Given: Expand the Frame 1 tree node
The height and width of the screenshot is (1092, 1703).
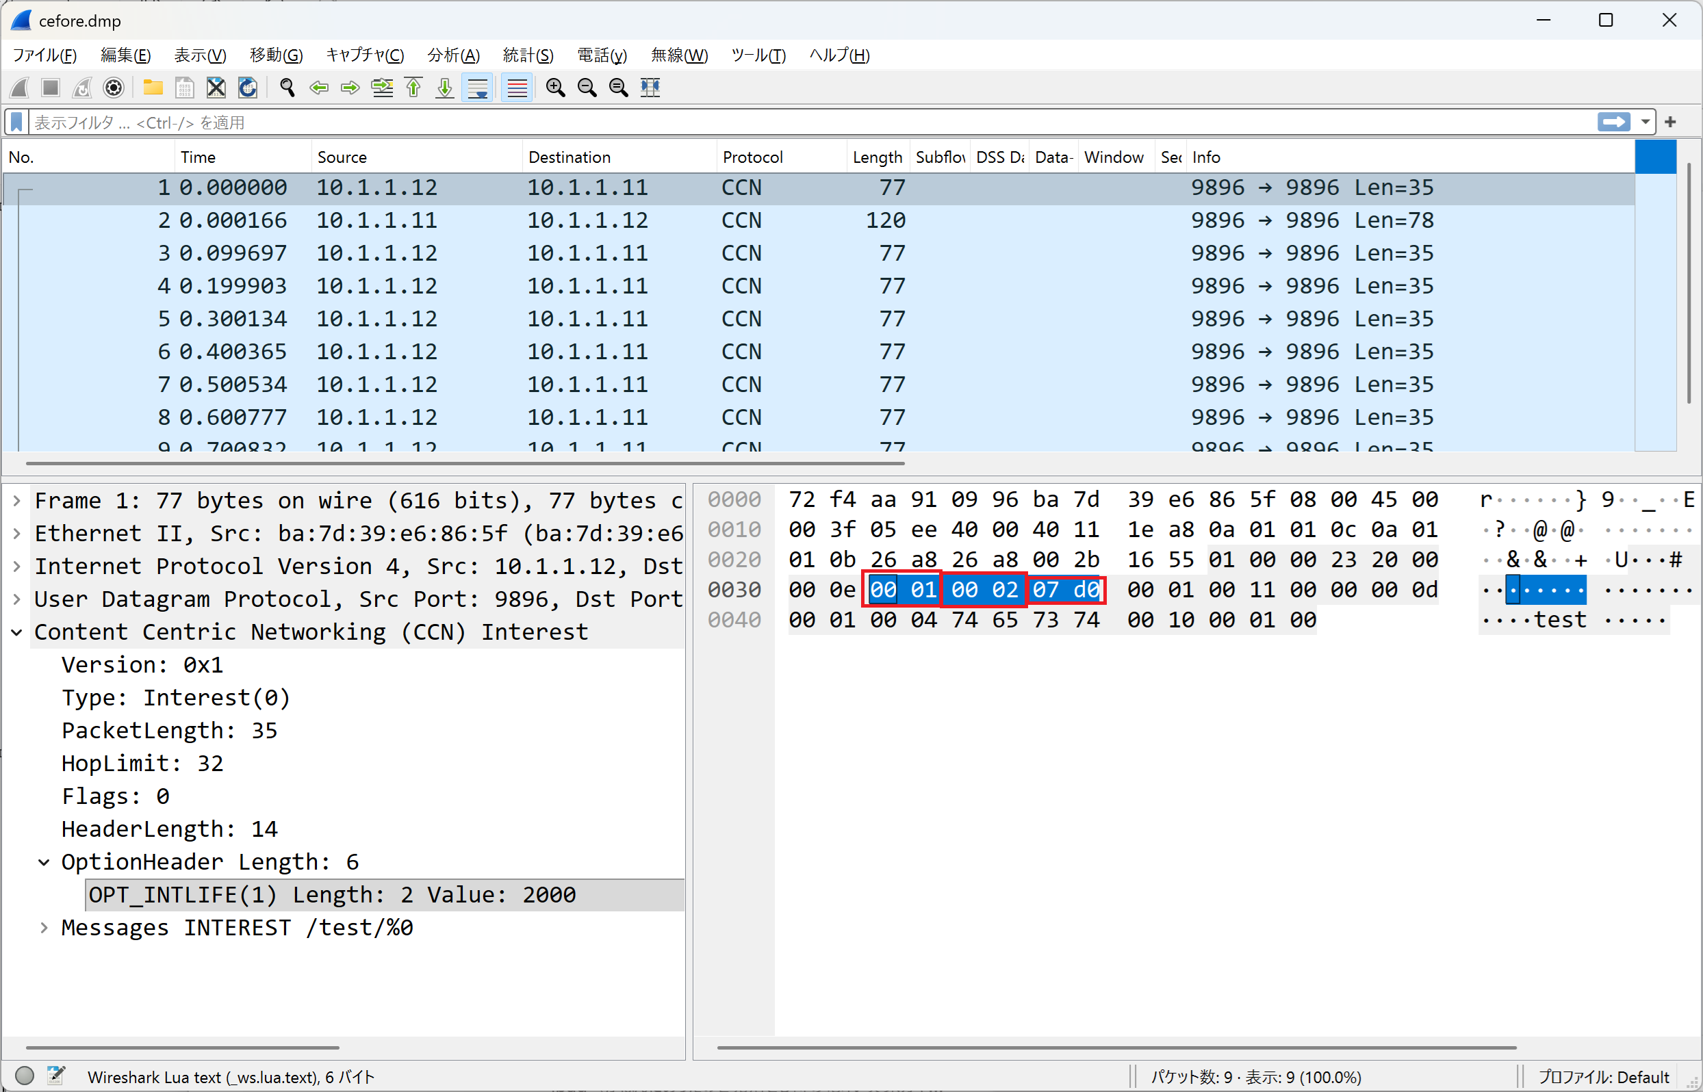Looking at the screenshot, I should point(17,501).
